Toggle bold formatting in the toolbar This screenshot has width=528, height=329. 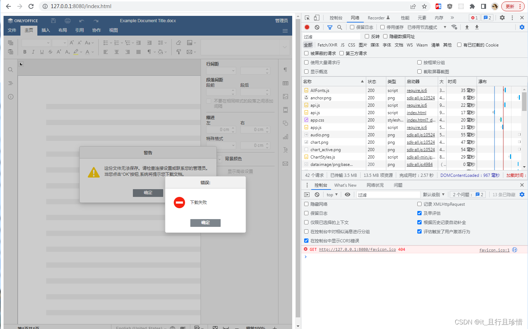click(25, 52)
